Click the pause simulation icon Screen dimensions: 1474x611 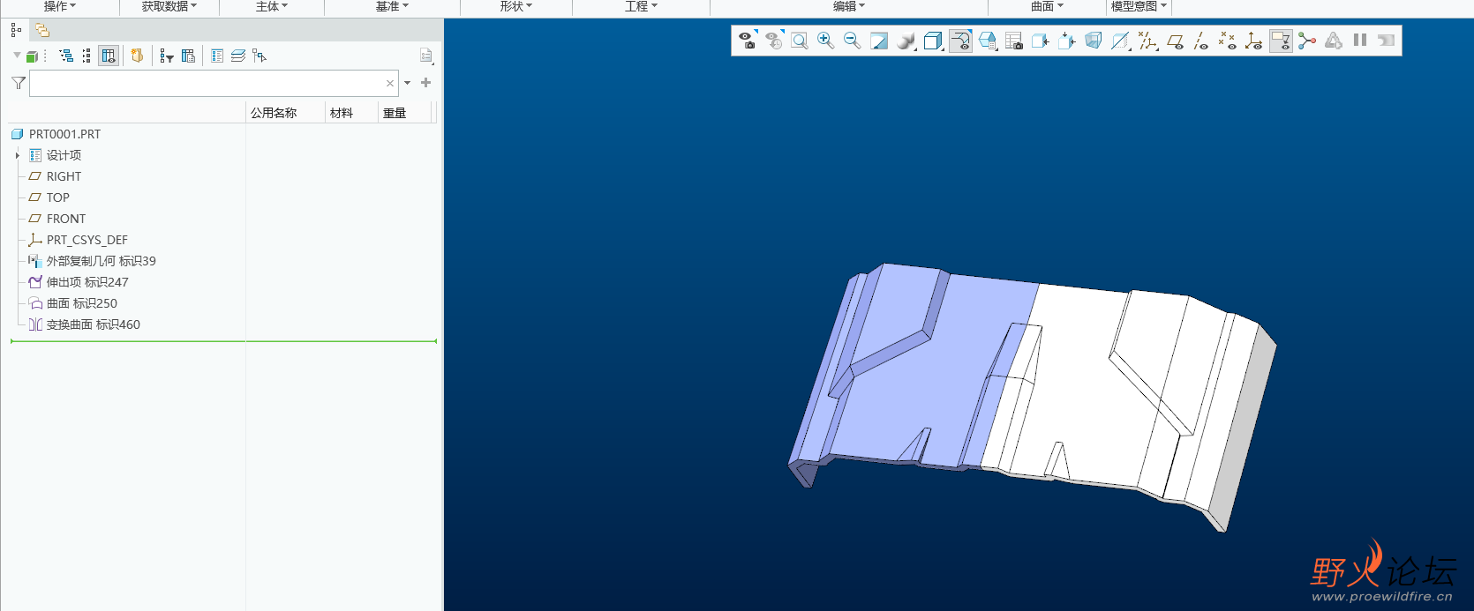click(x=1360, y=41)
